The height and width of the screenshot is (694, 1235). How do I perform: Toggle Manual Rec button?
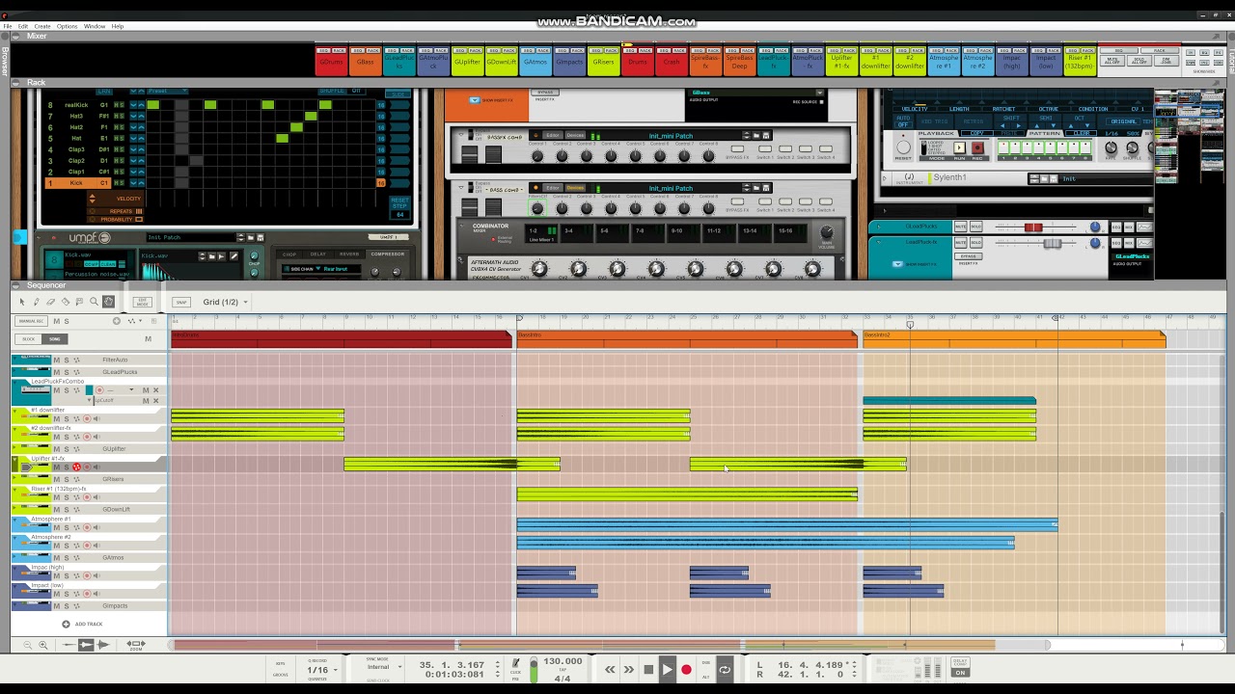[31, 321]
